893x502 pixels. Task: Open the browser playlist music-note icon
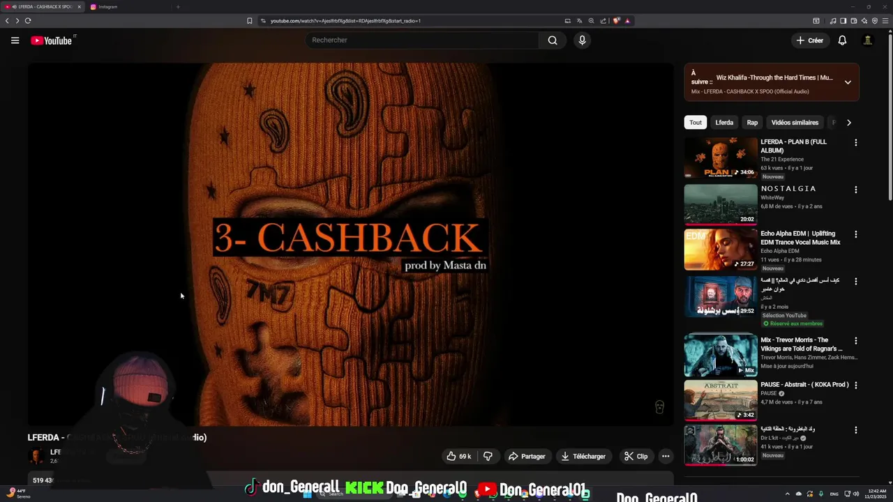pos(833,21)
